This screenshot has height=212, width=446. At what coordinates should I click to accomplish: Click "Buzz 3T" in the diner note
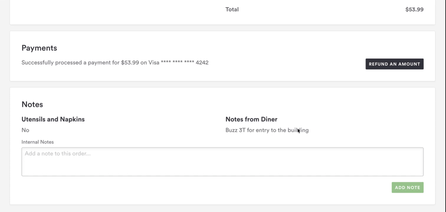[x=235, y=130]
